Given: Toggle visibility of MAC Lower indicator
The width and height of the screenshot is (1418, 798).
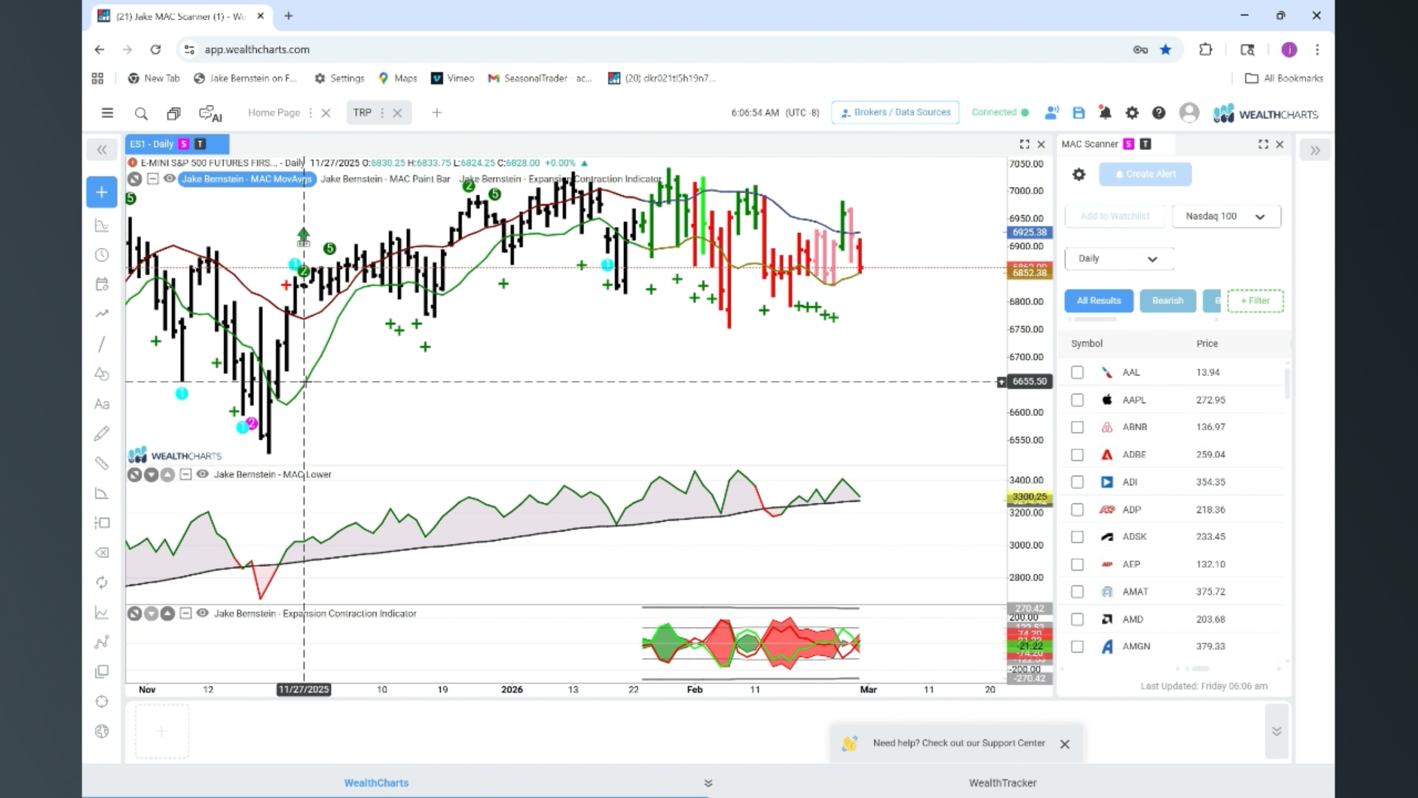Looking at the screenshot, I should [202, 474].
